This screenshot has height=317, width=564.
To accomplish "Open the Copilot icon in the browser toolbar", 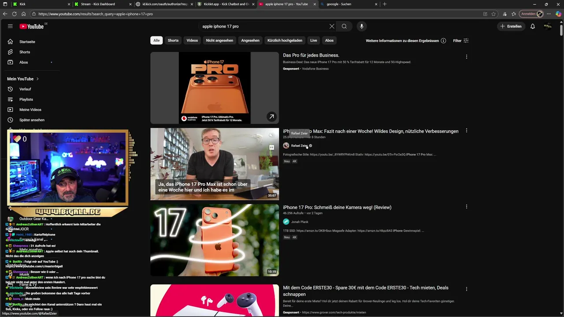I will point(558,14).
